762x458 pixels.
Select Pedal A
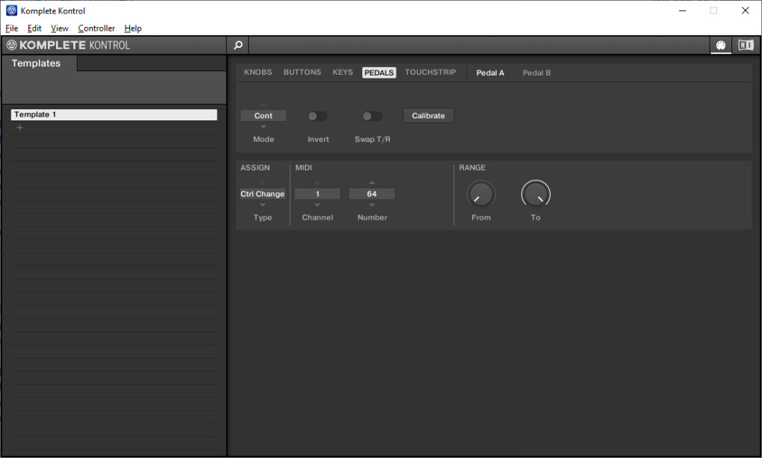490,72
